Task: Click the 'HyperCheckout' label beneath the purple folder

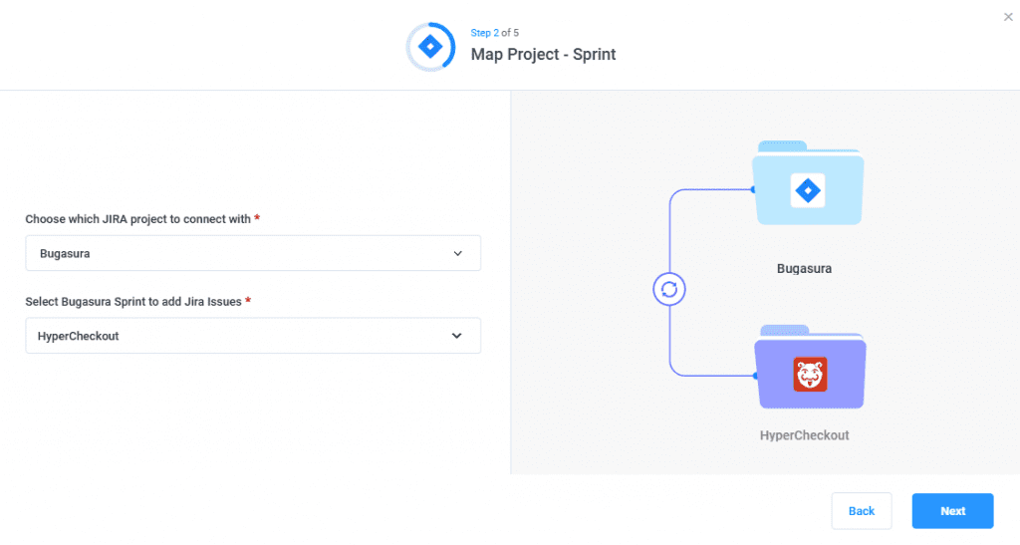Action: (804, 435)
